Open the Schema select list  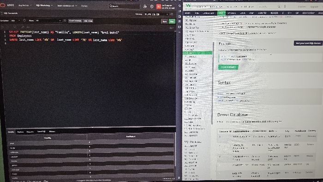(156, 14)
